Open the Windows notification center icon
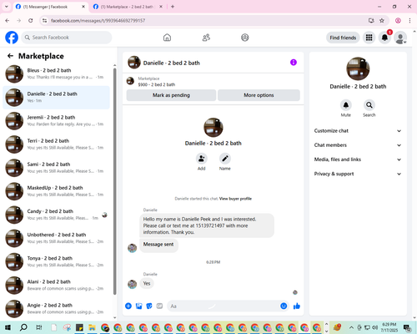Viewport: 417px width, 334px height. click(x=408, y=327)
